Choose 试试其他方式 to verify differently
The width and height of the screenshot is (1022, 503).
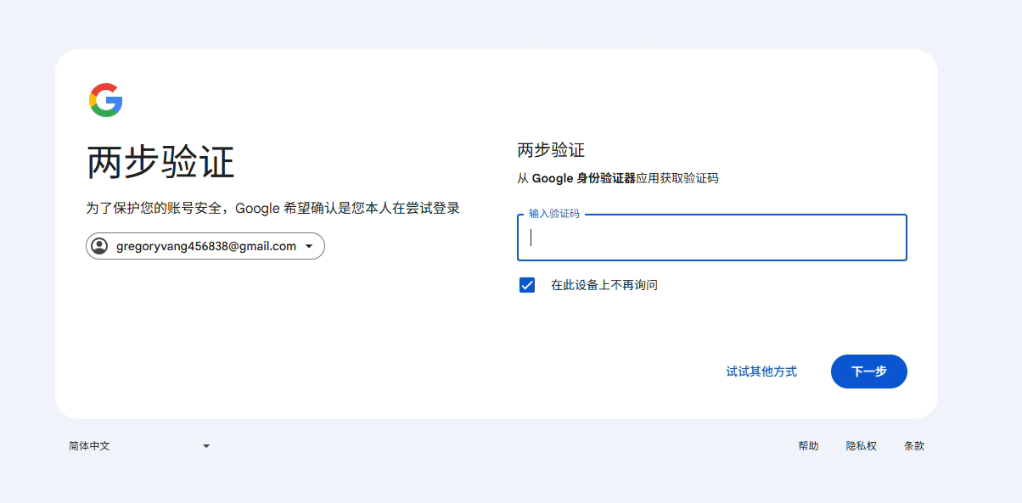[761, 372]
